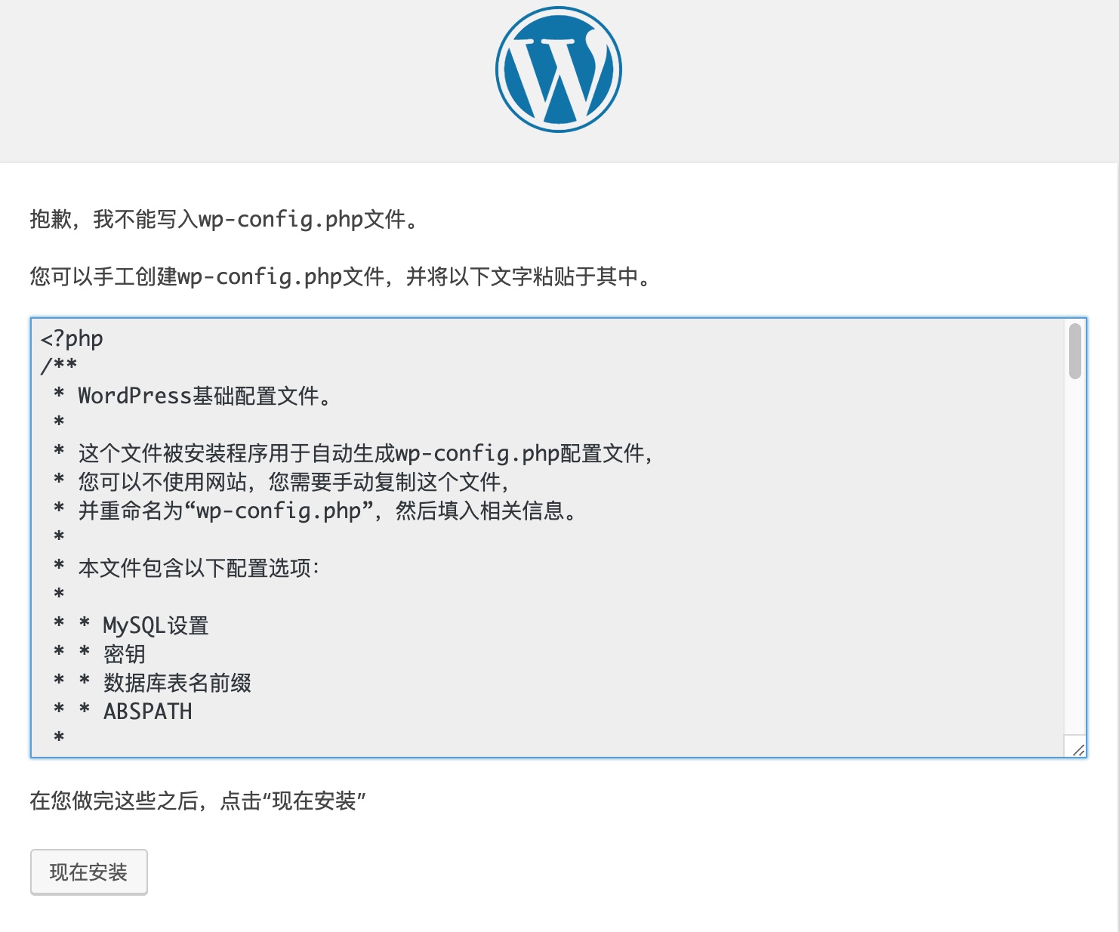Click the /** comment opening line
This screenshot has width=1119, height=932.
(59, 367)
